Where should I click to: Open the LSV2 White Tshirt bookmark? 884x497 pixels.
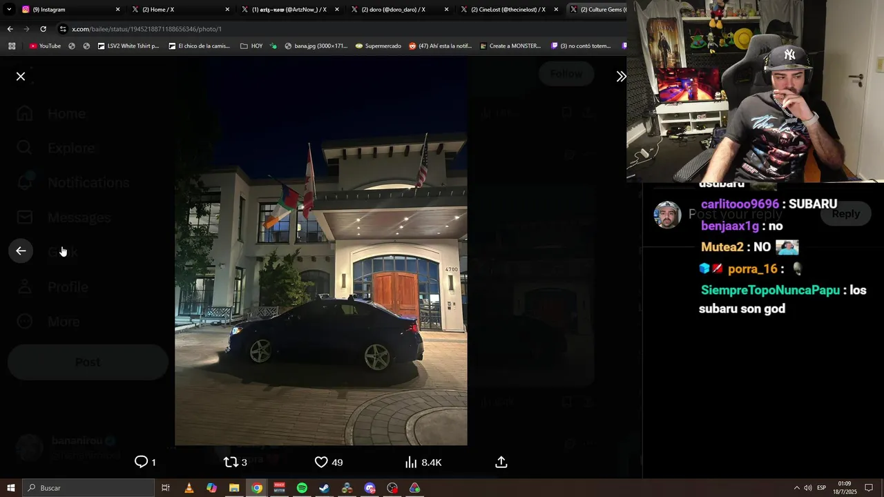[128, 46]
